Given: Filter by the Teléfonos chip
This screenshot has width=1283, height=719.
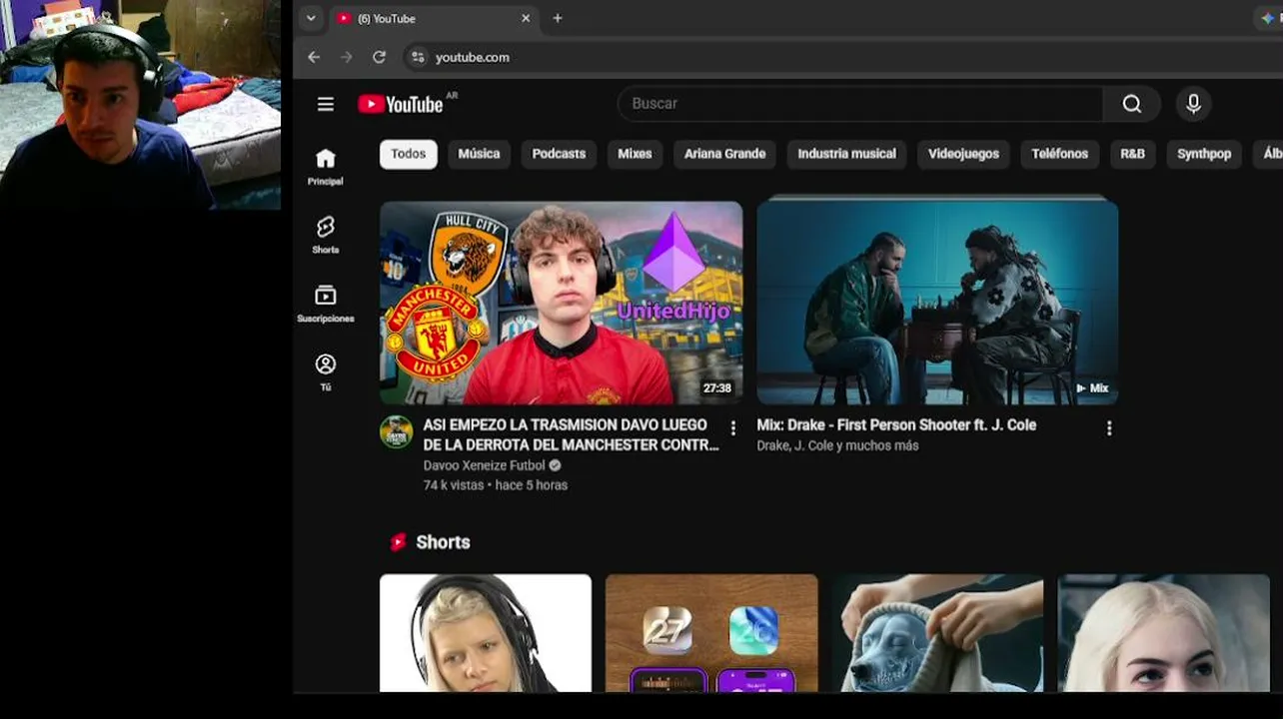Looking at the screenshot, I should pyautogui.click(x=1059, y=154).
